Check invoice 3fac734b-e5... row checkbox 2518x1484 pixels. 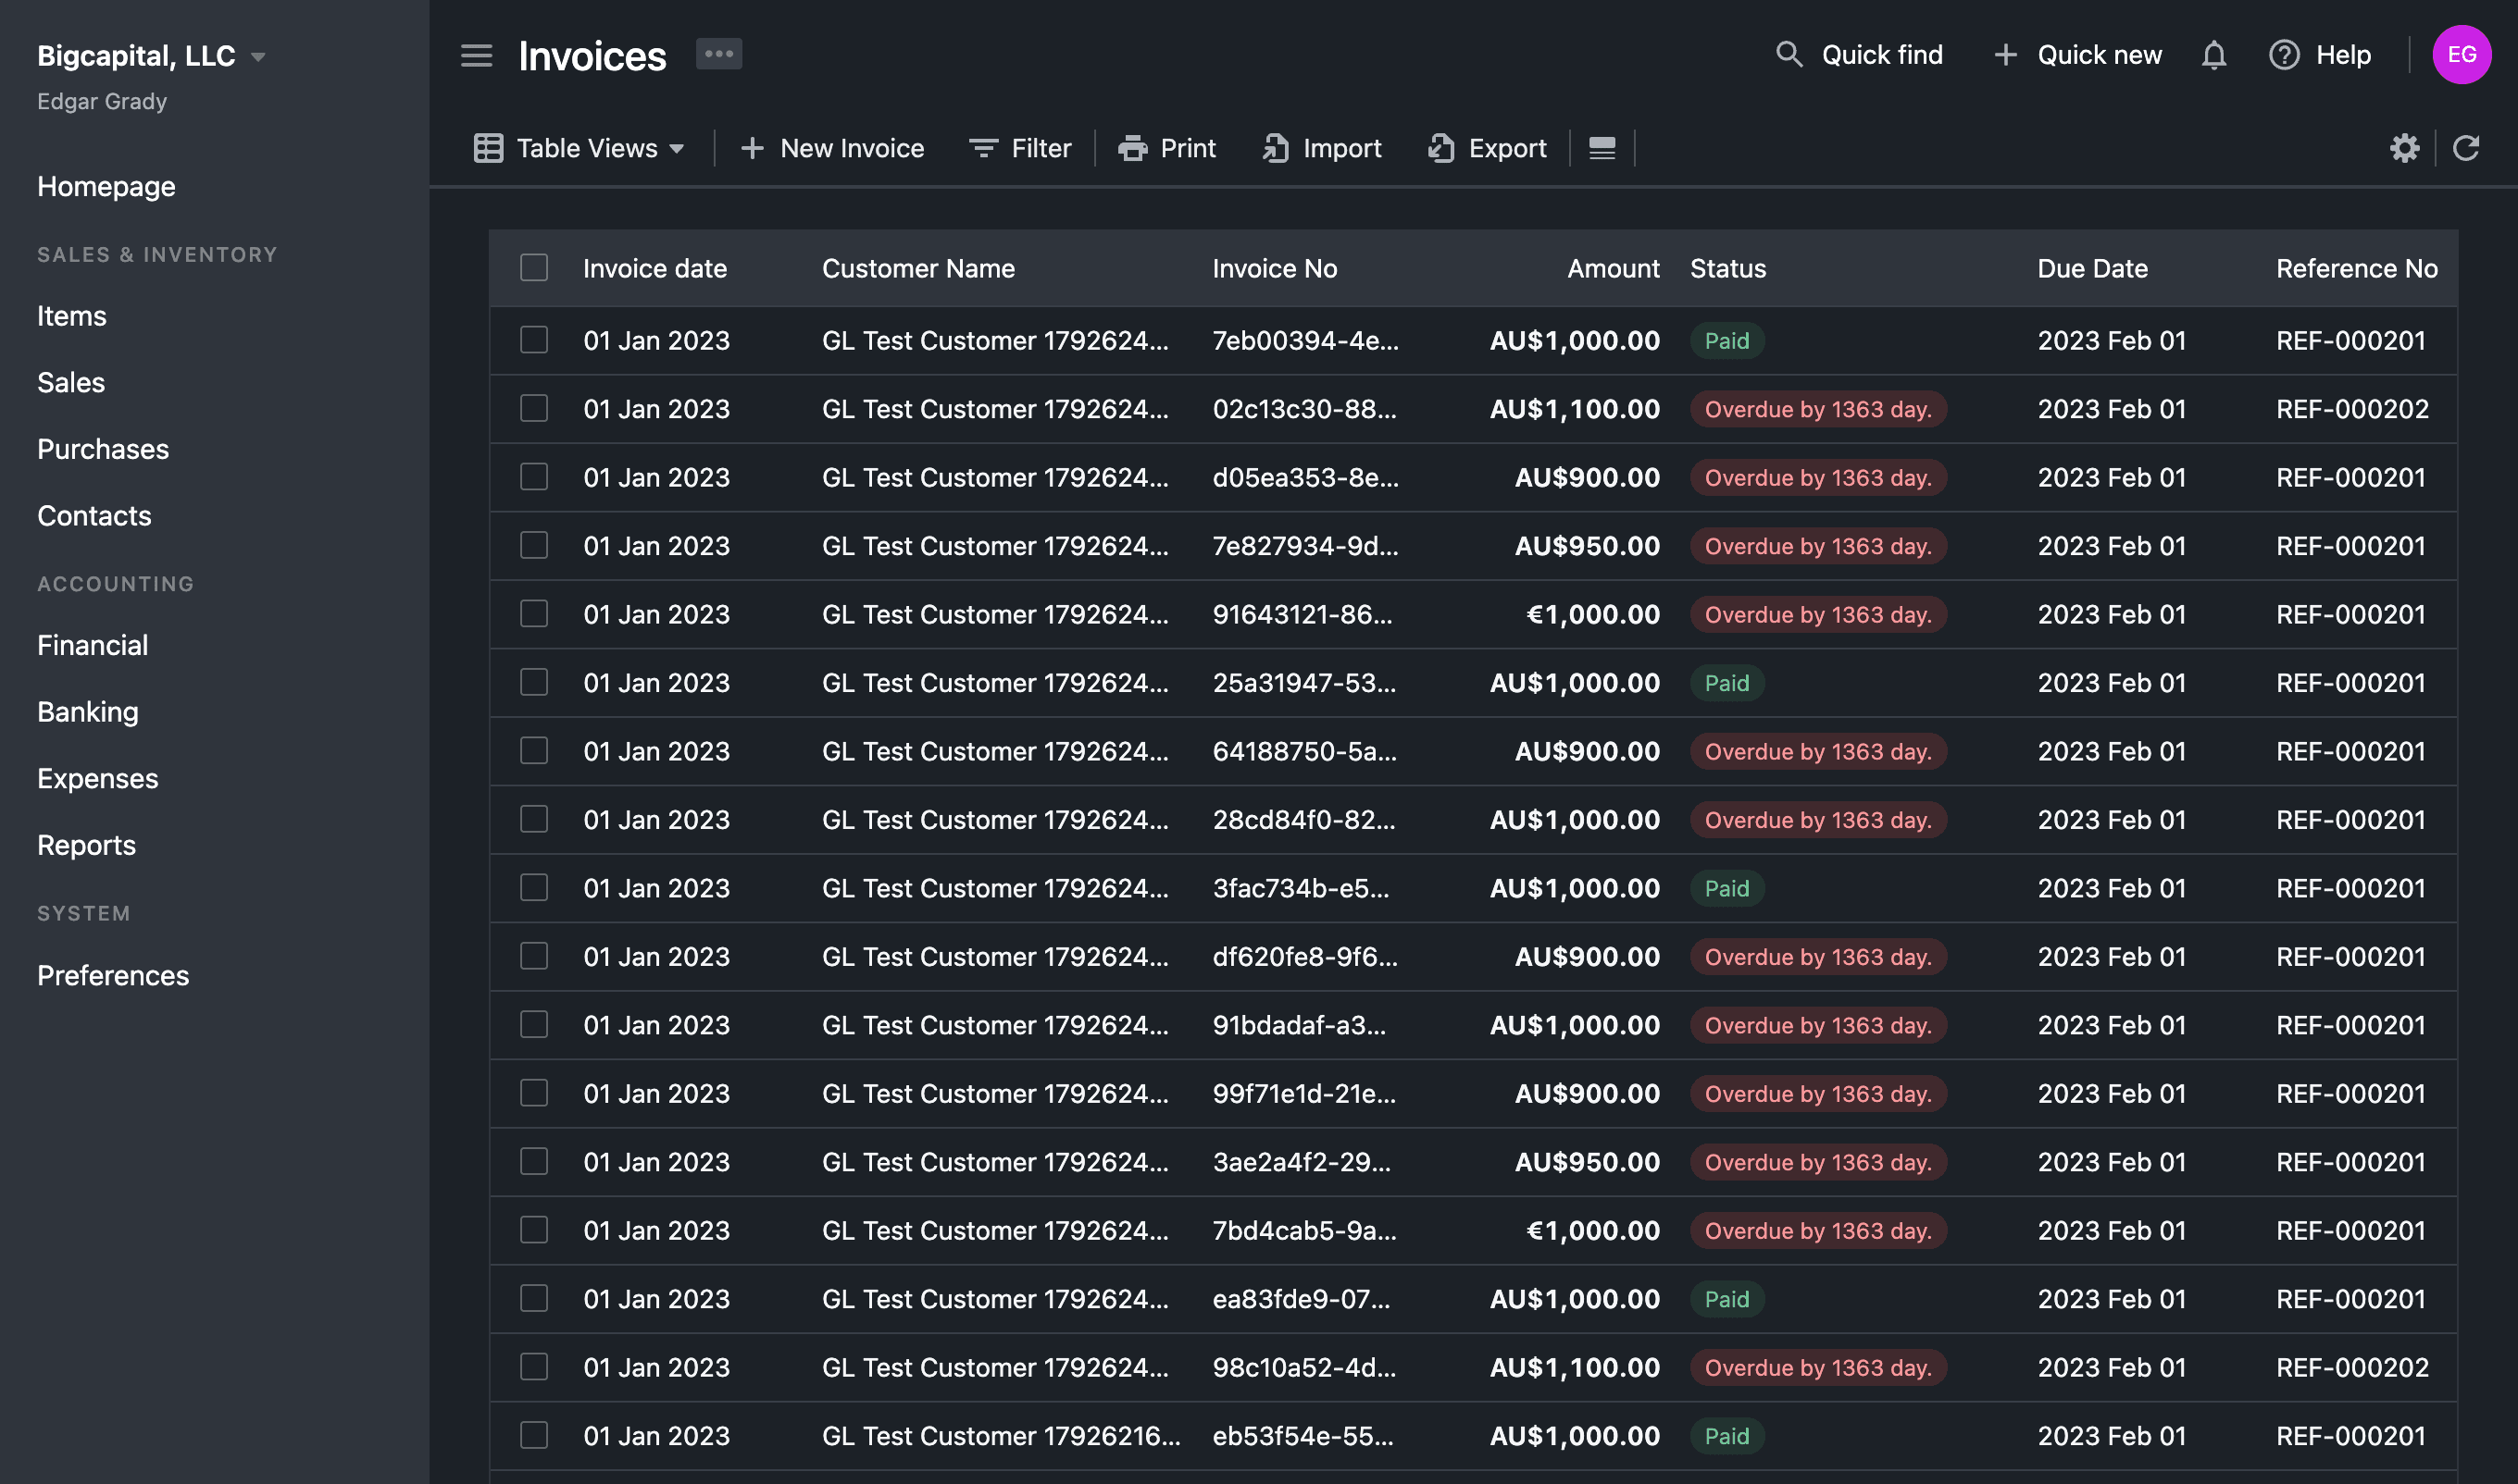(534, 888)
